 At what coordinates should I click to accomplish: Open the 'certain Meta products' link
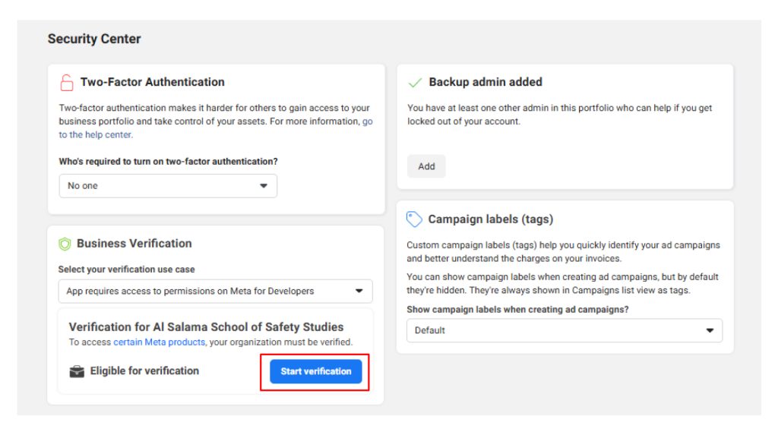click(159, 342)
